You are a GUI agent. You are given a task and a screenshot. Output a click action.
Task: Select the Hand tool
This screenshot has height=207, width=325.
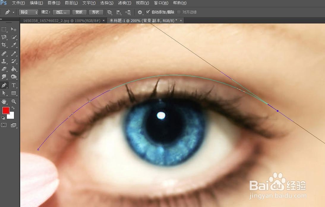pos(4,102)
